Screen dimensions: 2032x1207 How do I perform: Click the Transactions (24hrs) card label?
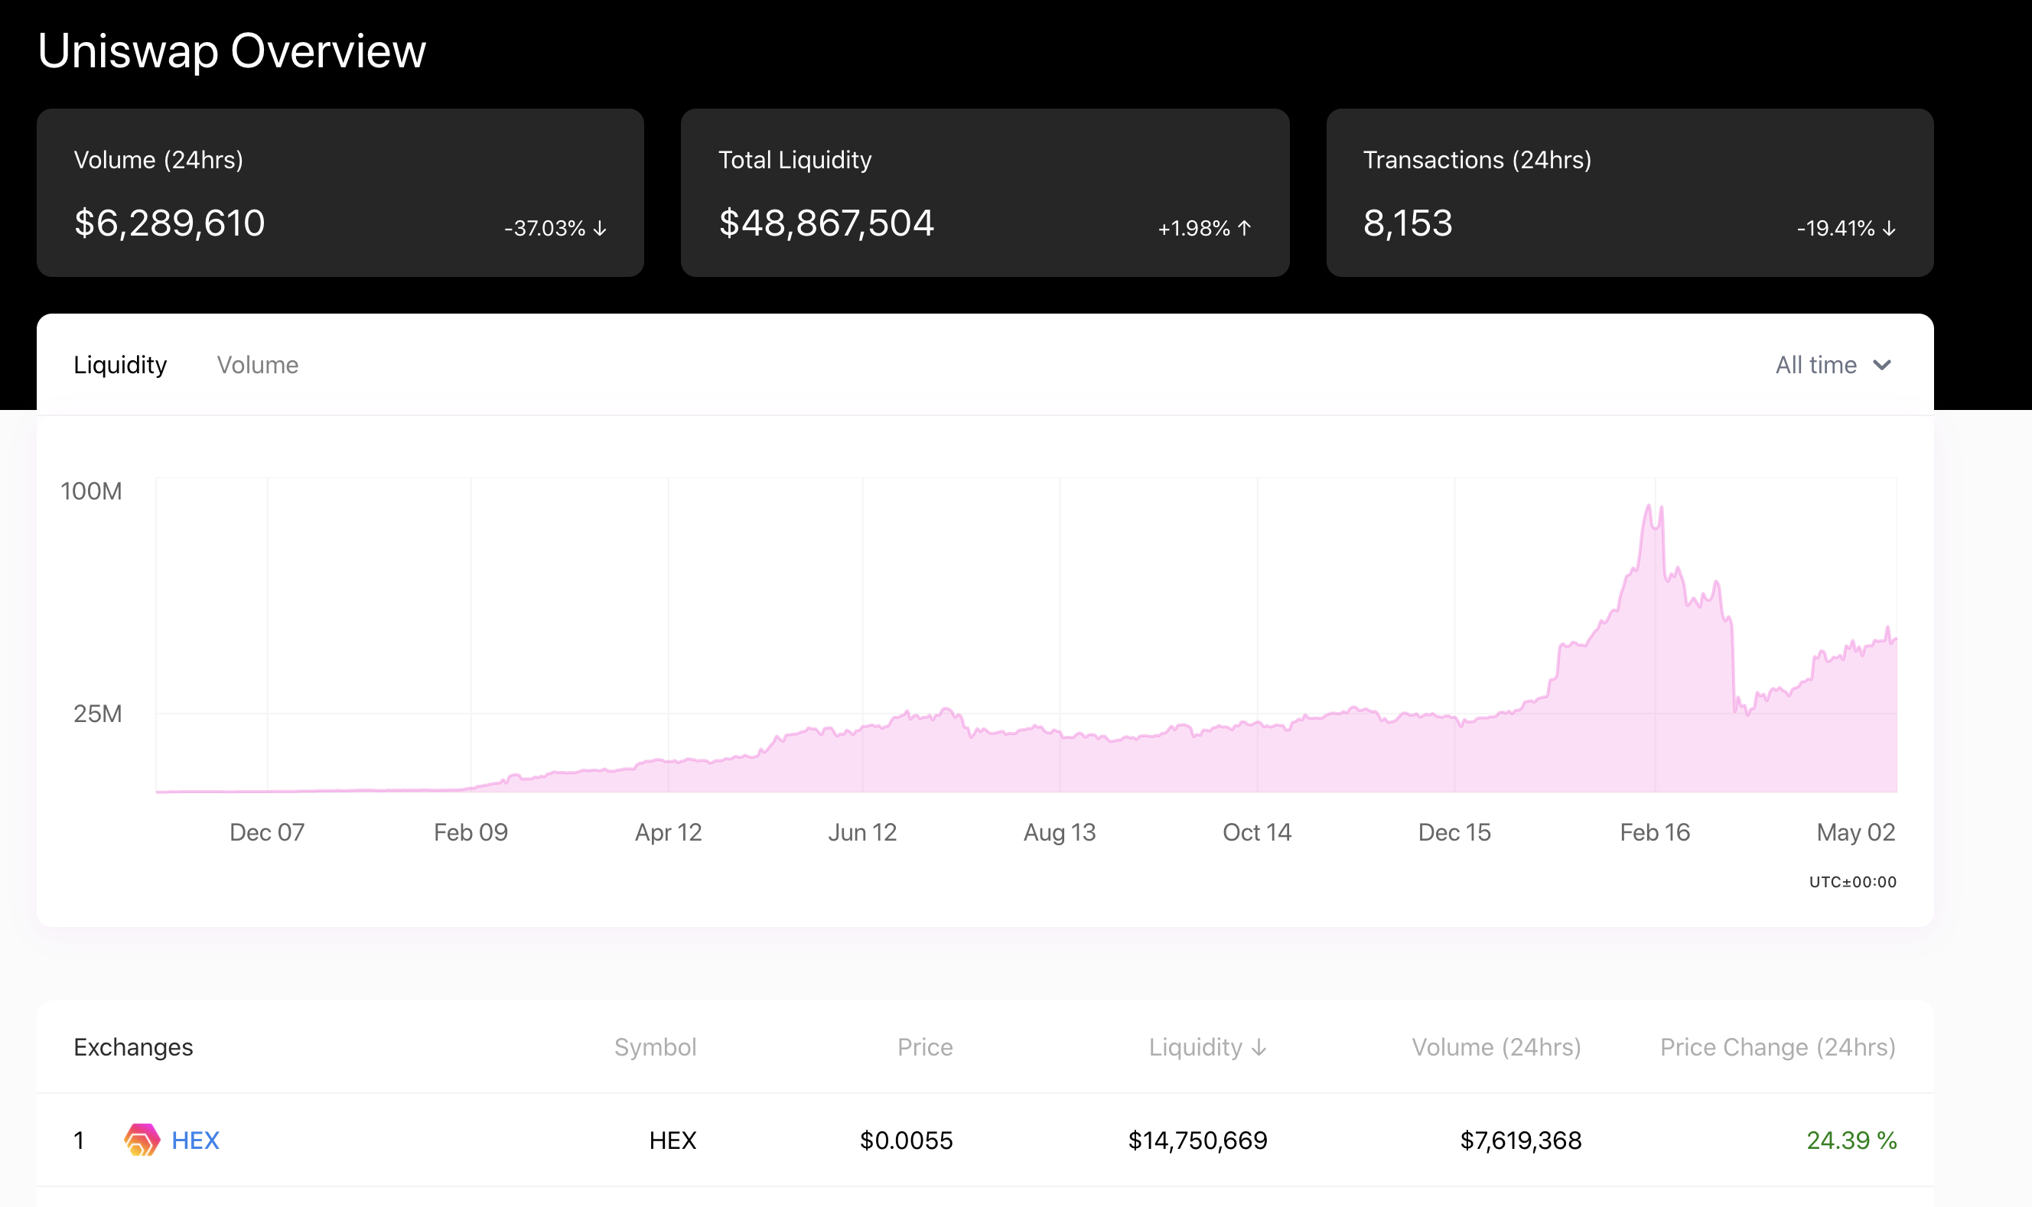[x=1477, y=160]
